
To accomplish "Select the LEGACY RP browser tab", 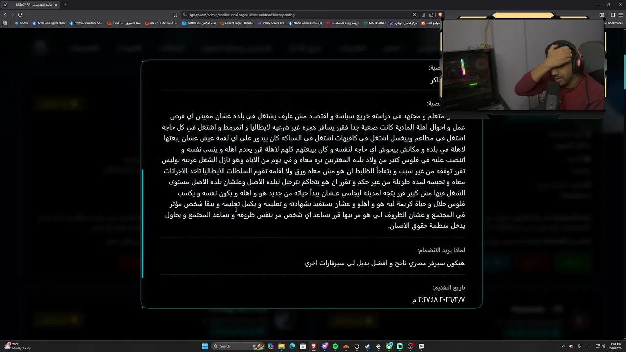I will pos(30,5).
